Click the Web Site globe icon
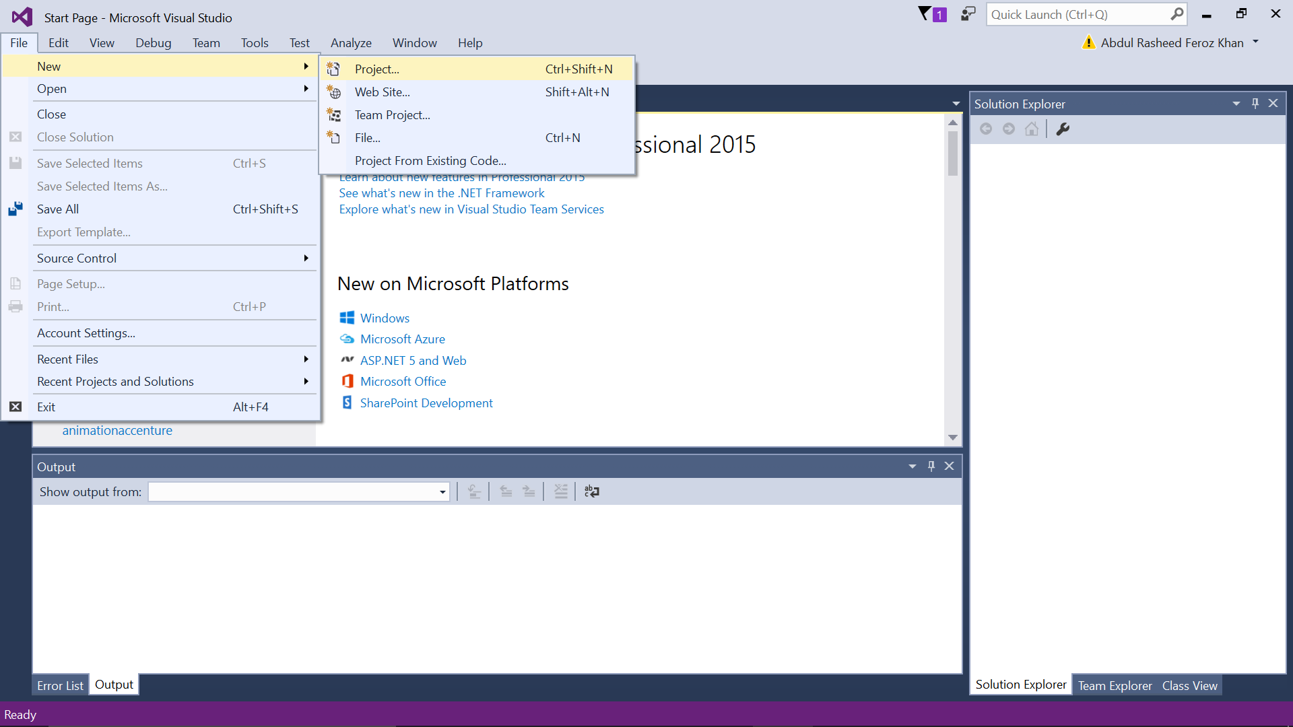The image size is (1293, 727). [333, 92]
